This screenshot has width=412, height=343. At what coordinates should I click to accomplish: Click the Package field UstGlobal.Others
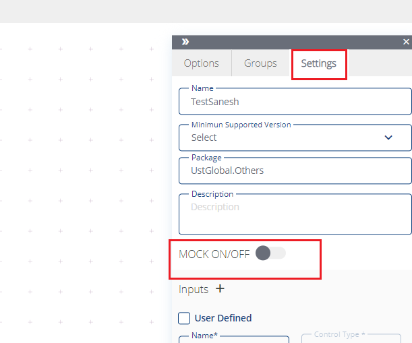(295, 170)
